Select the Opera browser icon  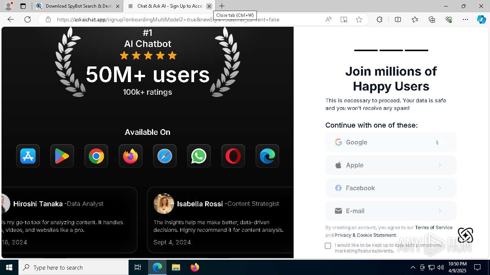tap(233, 156)
